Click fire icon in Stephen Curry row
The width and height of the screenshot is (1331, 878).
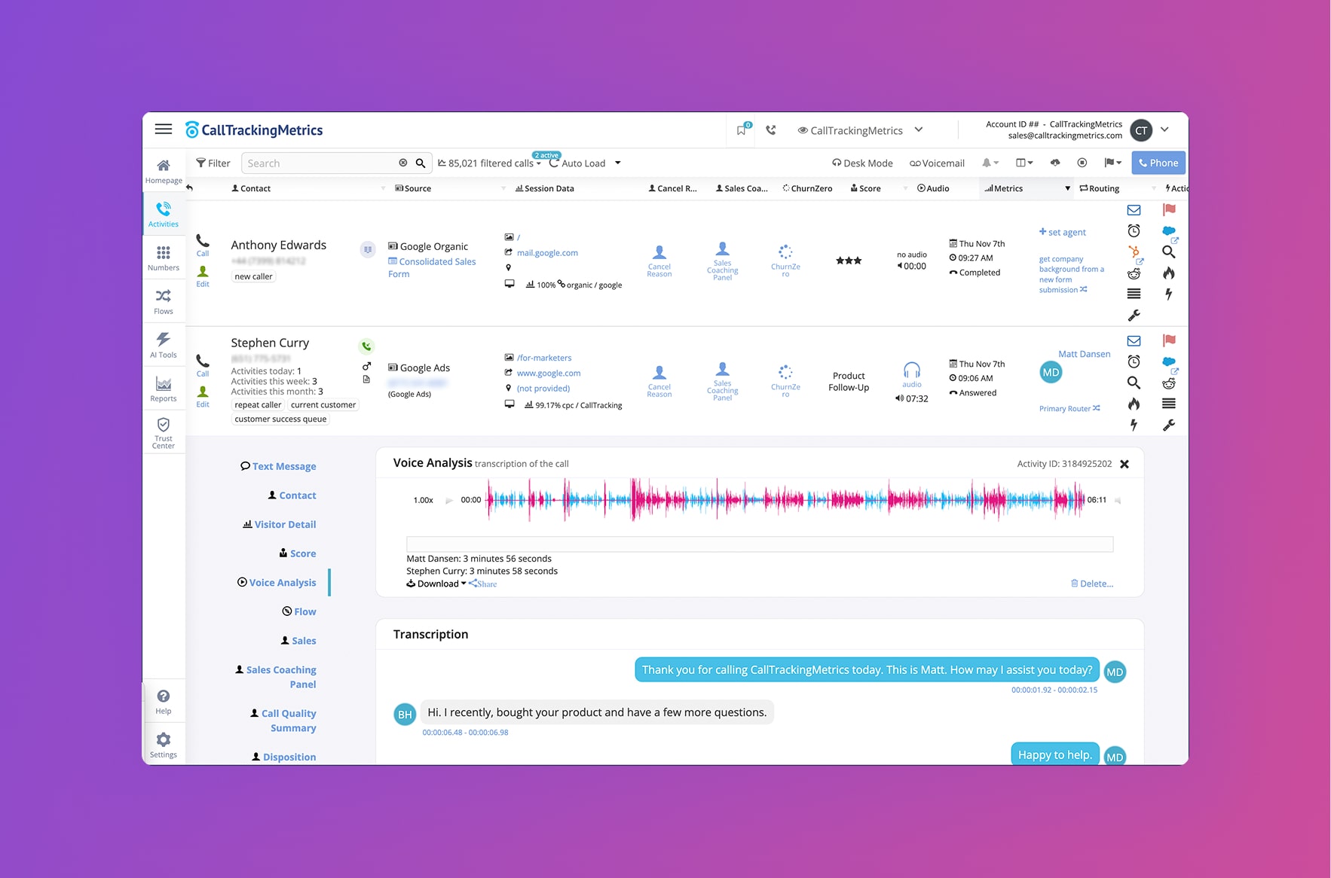[1134, 404]
